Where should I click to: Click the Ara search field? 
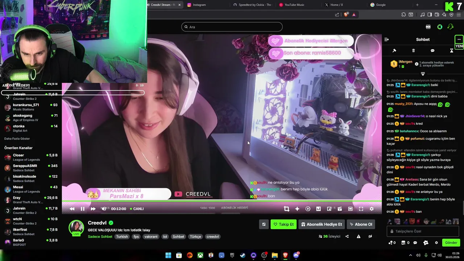click(x=232, y=27)
